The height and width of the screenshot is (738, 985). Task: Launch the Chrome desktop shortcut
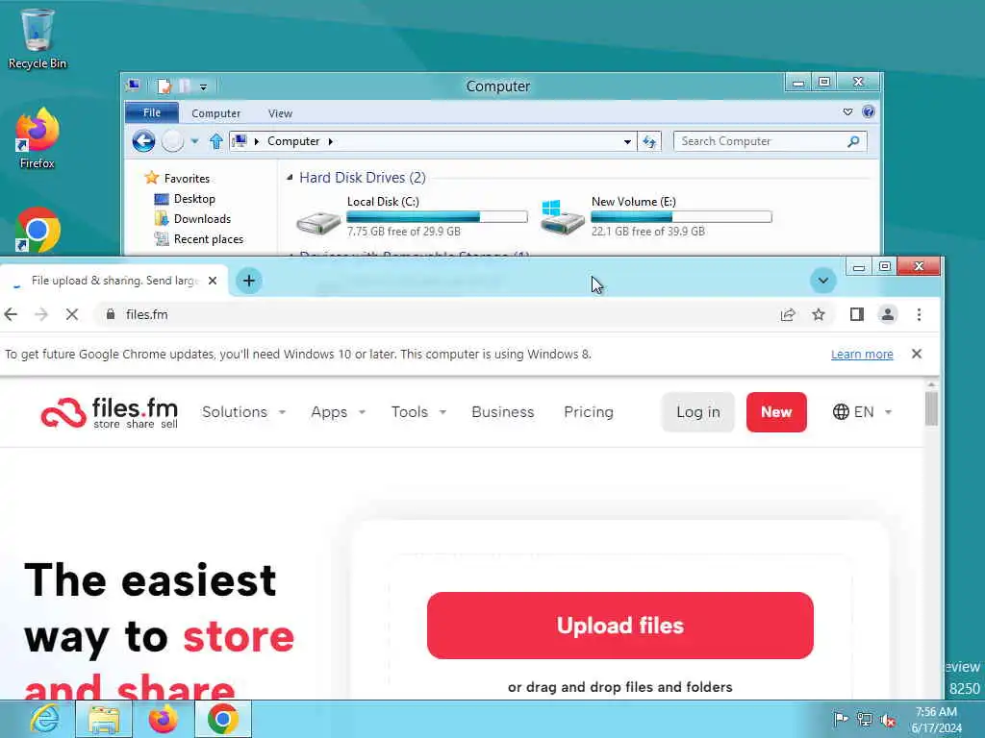point(37,230)
